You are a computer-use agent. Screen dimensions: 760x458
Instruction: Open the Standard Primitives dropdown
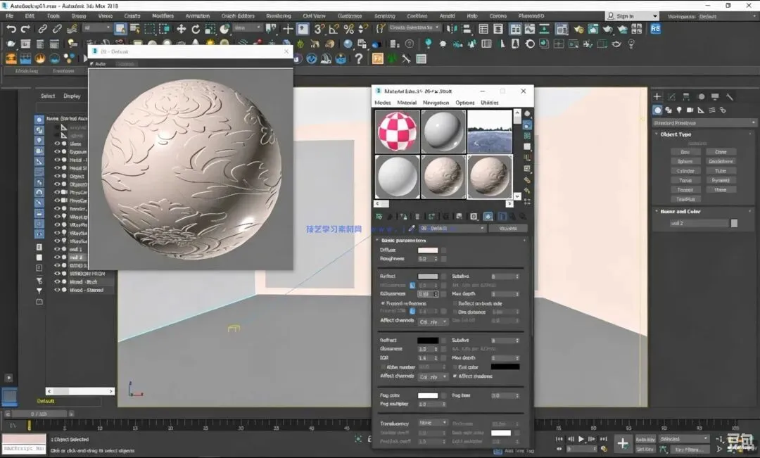704,123
